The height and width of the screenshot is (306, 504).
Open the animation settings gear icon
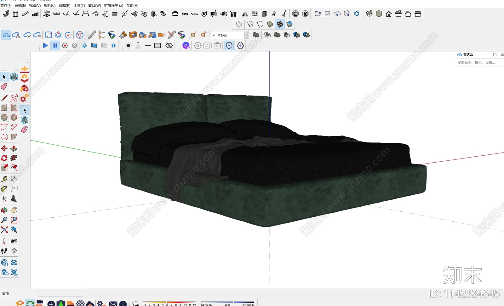[x=84, y=46]
